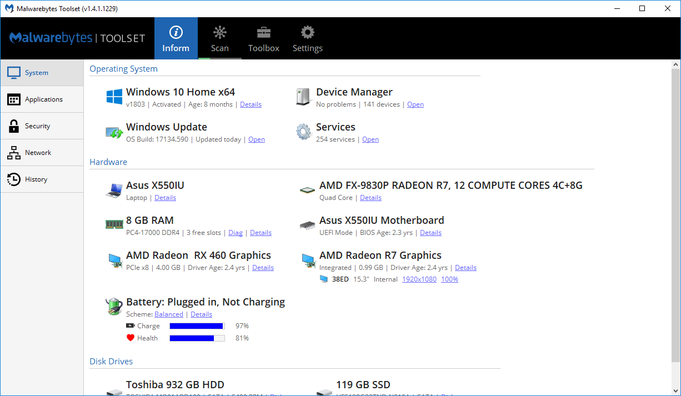Click the AMD FX-9830P processor chip icon

[x=307, y=190]
